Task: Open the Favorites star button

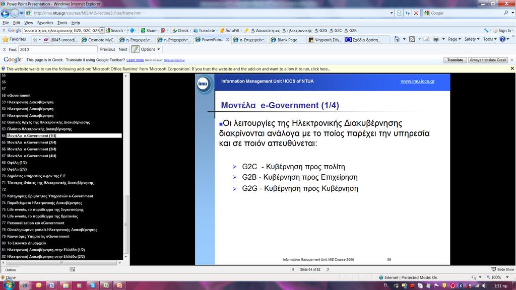Action: [14, 39]
